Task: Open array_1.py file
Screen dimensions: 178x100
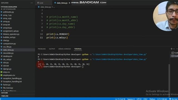Action: click(x=7, y=15)
